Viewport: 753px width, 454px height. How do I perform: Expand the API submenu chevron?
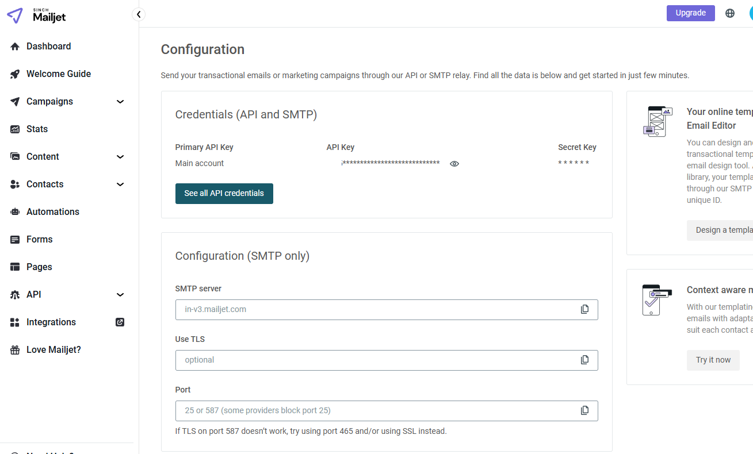tap(120, 295)
